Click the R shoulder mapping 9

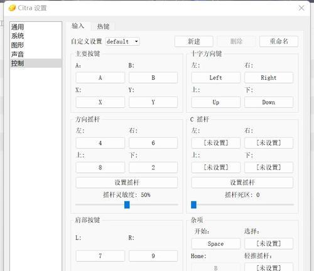153,256
